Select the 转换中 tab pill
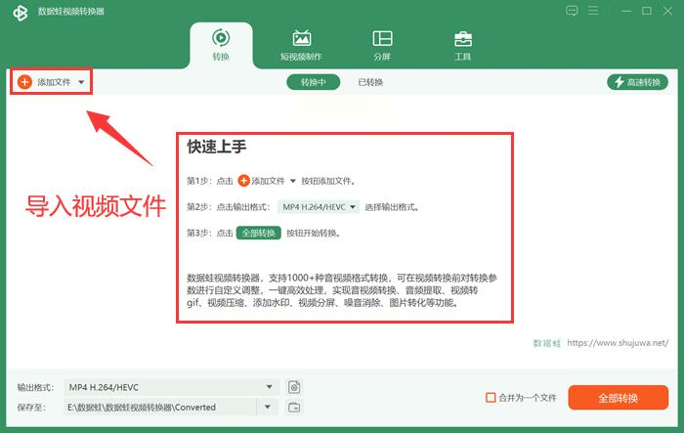Screen dimensions: 684x433 pos(314,82)
